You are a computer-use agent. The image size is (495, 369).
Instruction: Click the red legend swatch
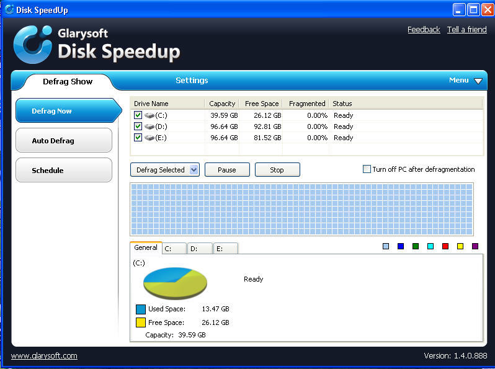(445, 246)
